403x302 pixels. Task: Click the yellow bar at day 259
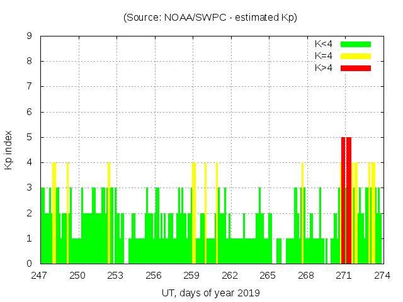tap(194, 214)
